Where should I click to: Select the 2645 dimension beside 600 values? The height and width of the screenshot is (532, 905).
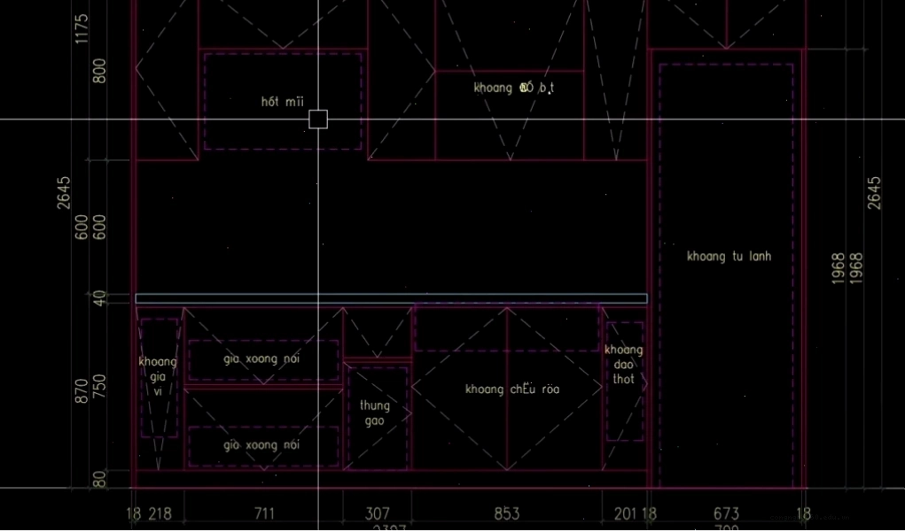click(x=64, y=192)
